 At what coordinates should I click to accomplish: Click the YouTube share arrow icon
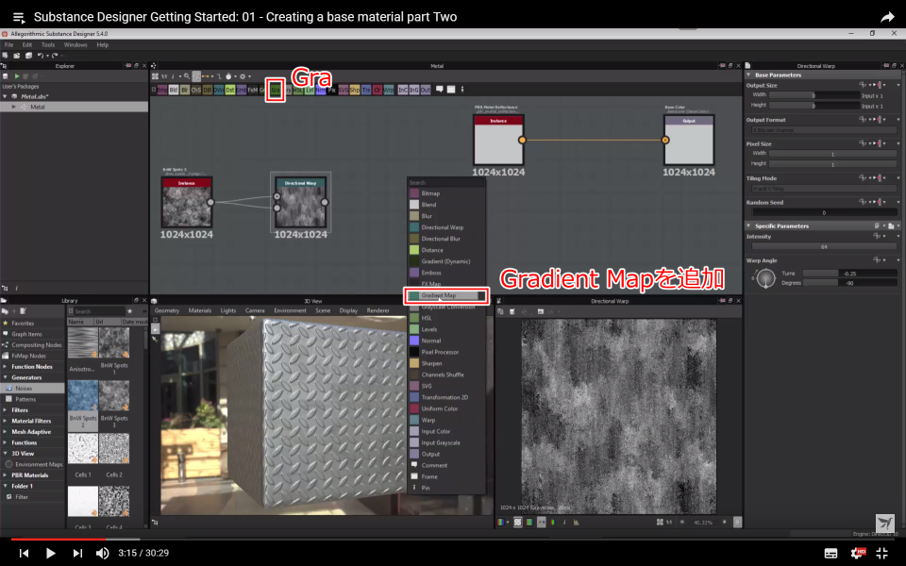[x=887, y=17]
